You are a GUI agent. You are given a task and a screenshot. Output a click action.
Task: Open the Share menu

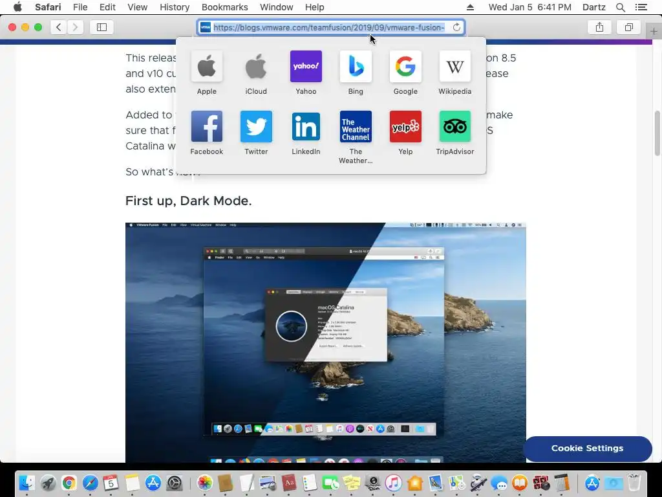click(599, 27)
